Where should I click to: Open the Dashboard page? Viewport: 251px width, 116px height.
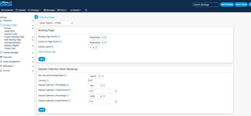(x=7, y=10)
